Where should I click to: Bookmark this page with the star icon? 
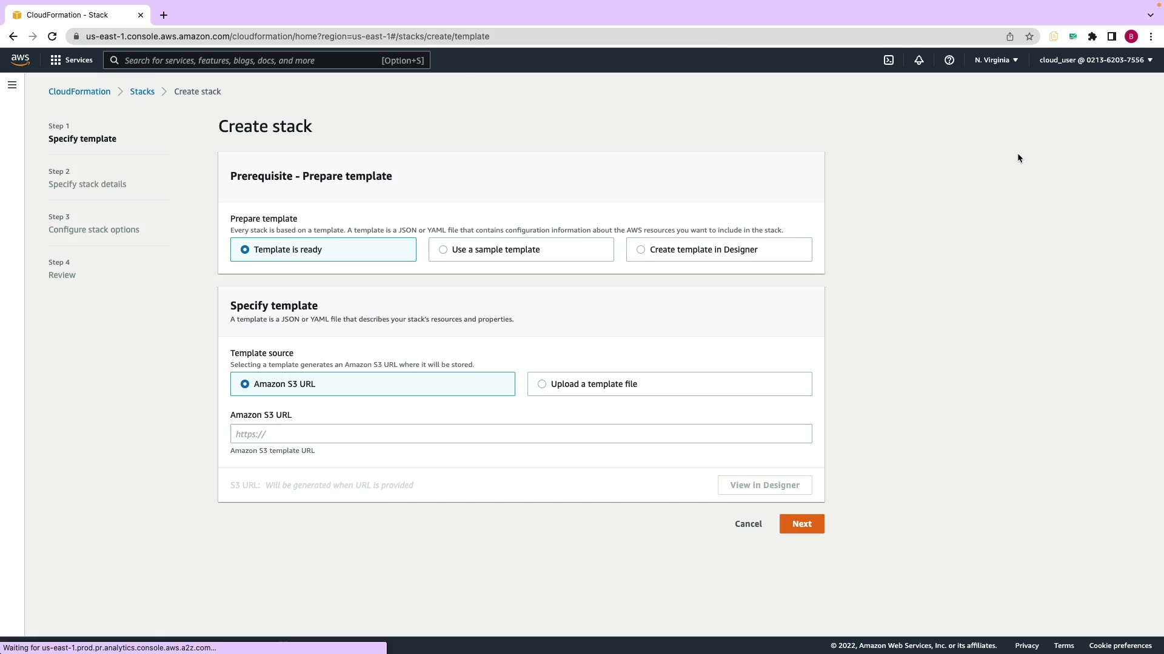point(1029,36)
